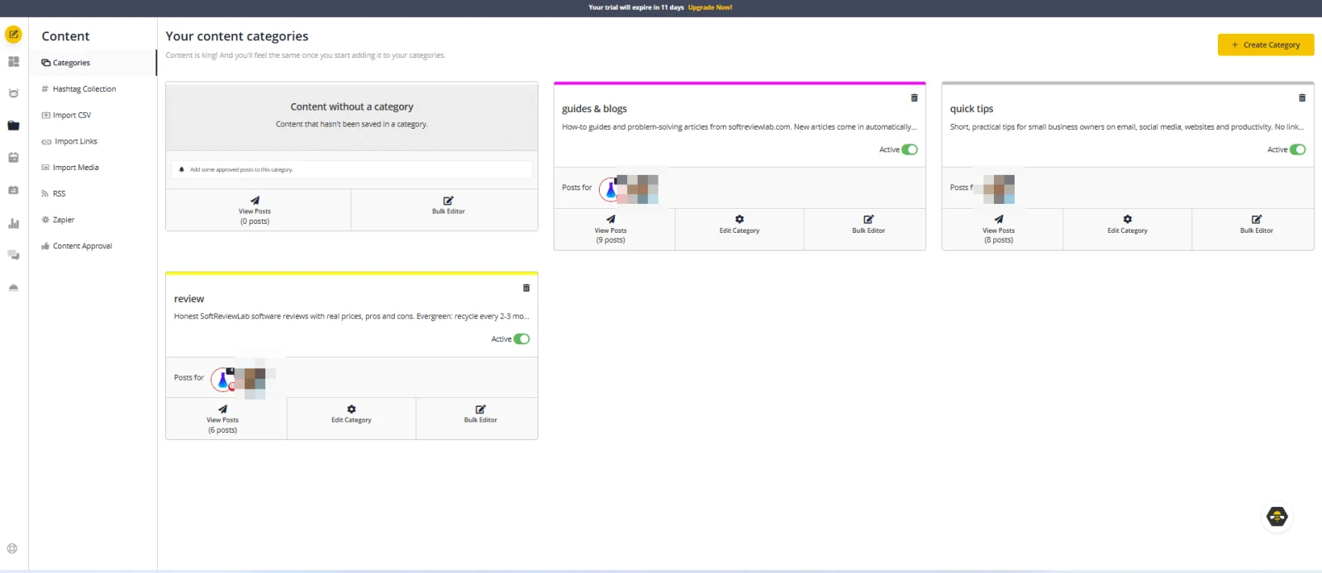Click the Upgrade Now! link
This screenshot has height=573, width=1322.
pos(710,7)
